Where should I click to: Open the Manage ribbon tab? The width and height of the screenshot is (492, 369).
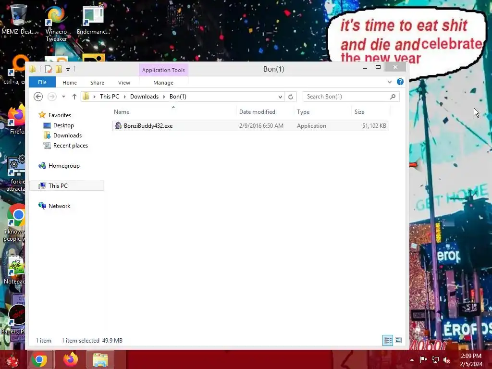[x=163, y=83]
